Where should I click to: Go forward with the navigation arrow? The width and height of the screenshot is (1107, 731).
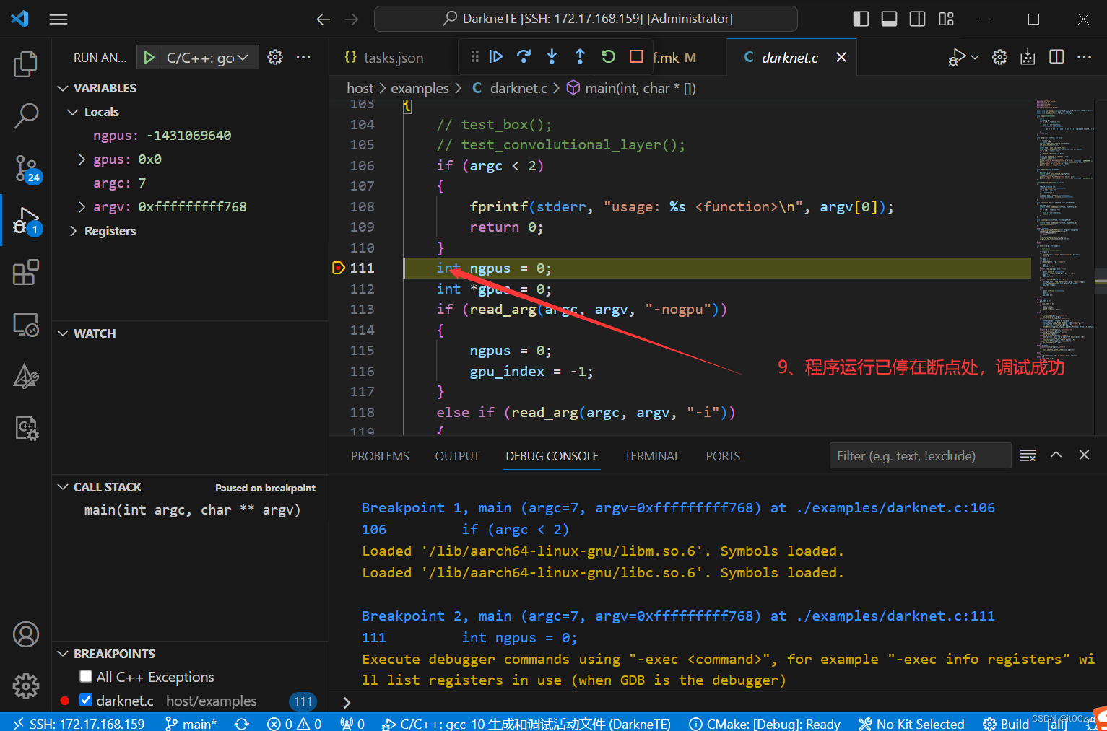[x=352, y=19]
